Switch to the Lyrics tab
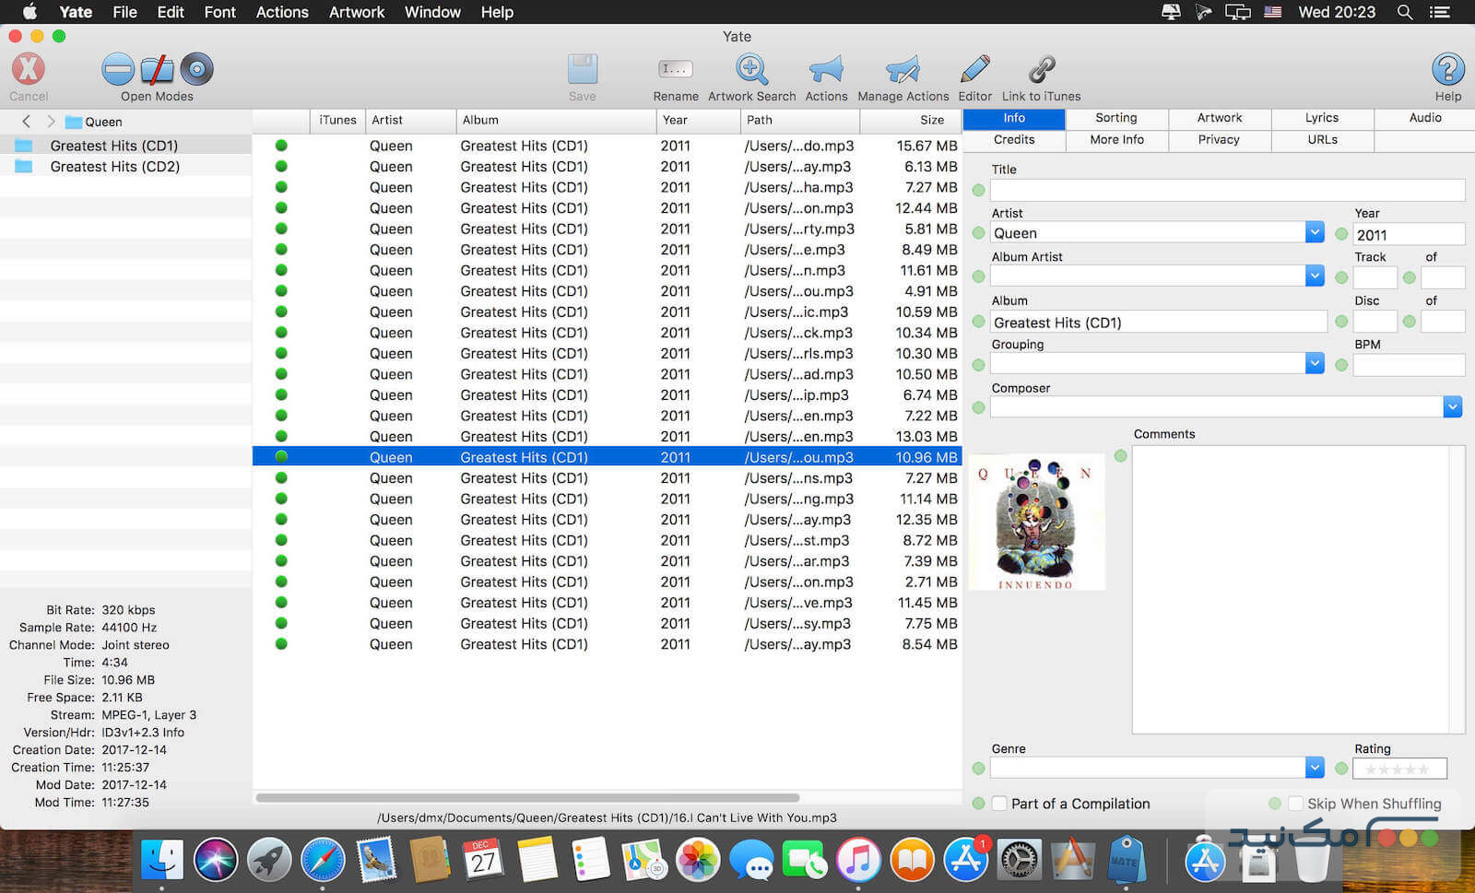Image resolution: width=1475 pixels, height=893 pixels. [x=1321, y=118]
